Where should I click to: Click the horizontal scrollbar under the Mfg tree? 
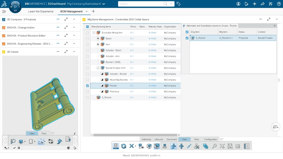point(135,135)
